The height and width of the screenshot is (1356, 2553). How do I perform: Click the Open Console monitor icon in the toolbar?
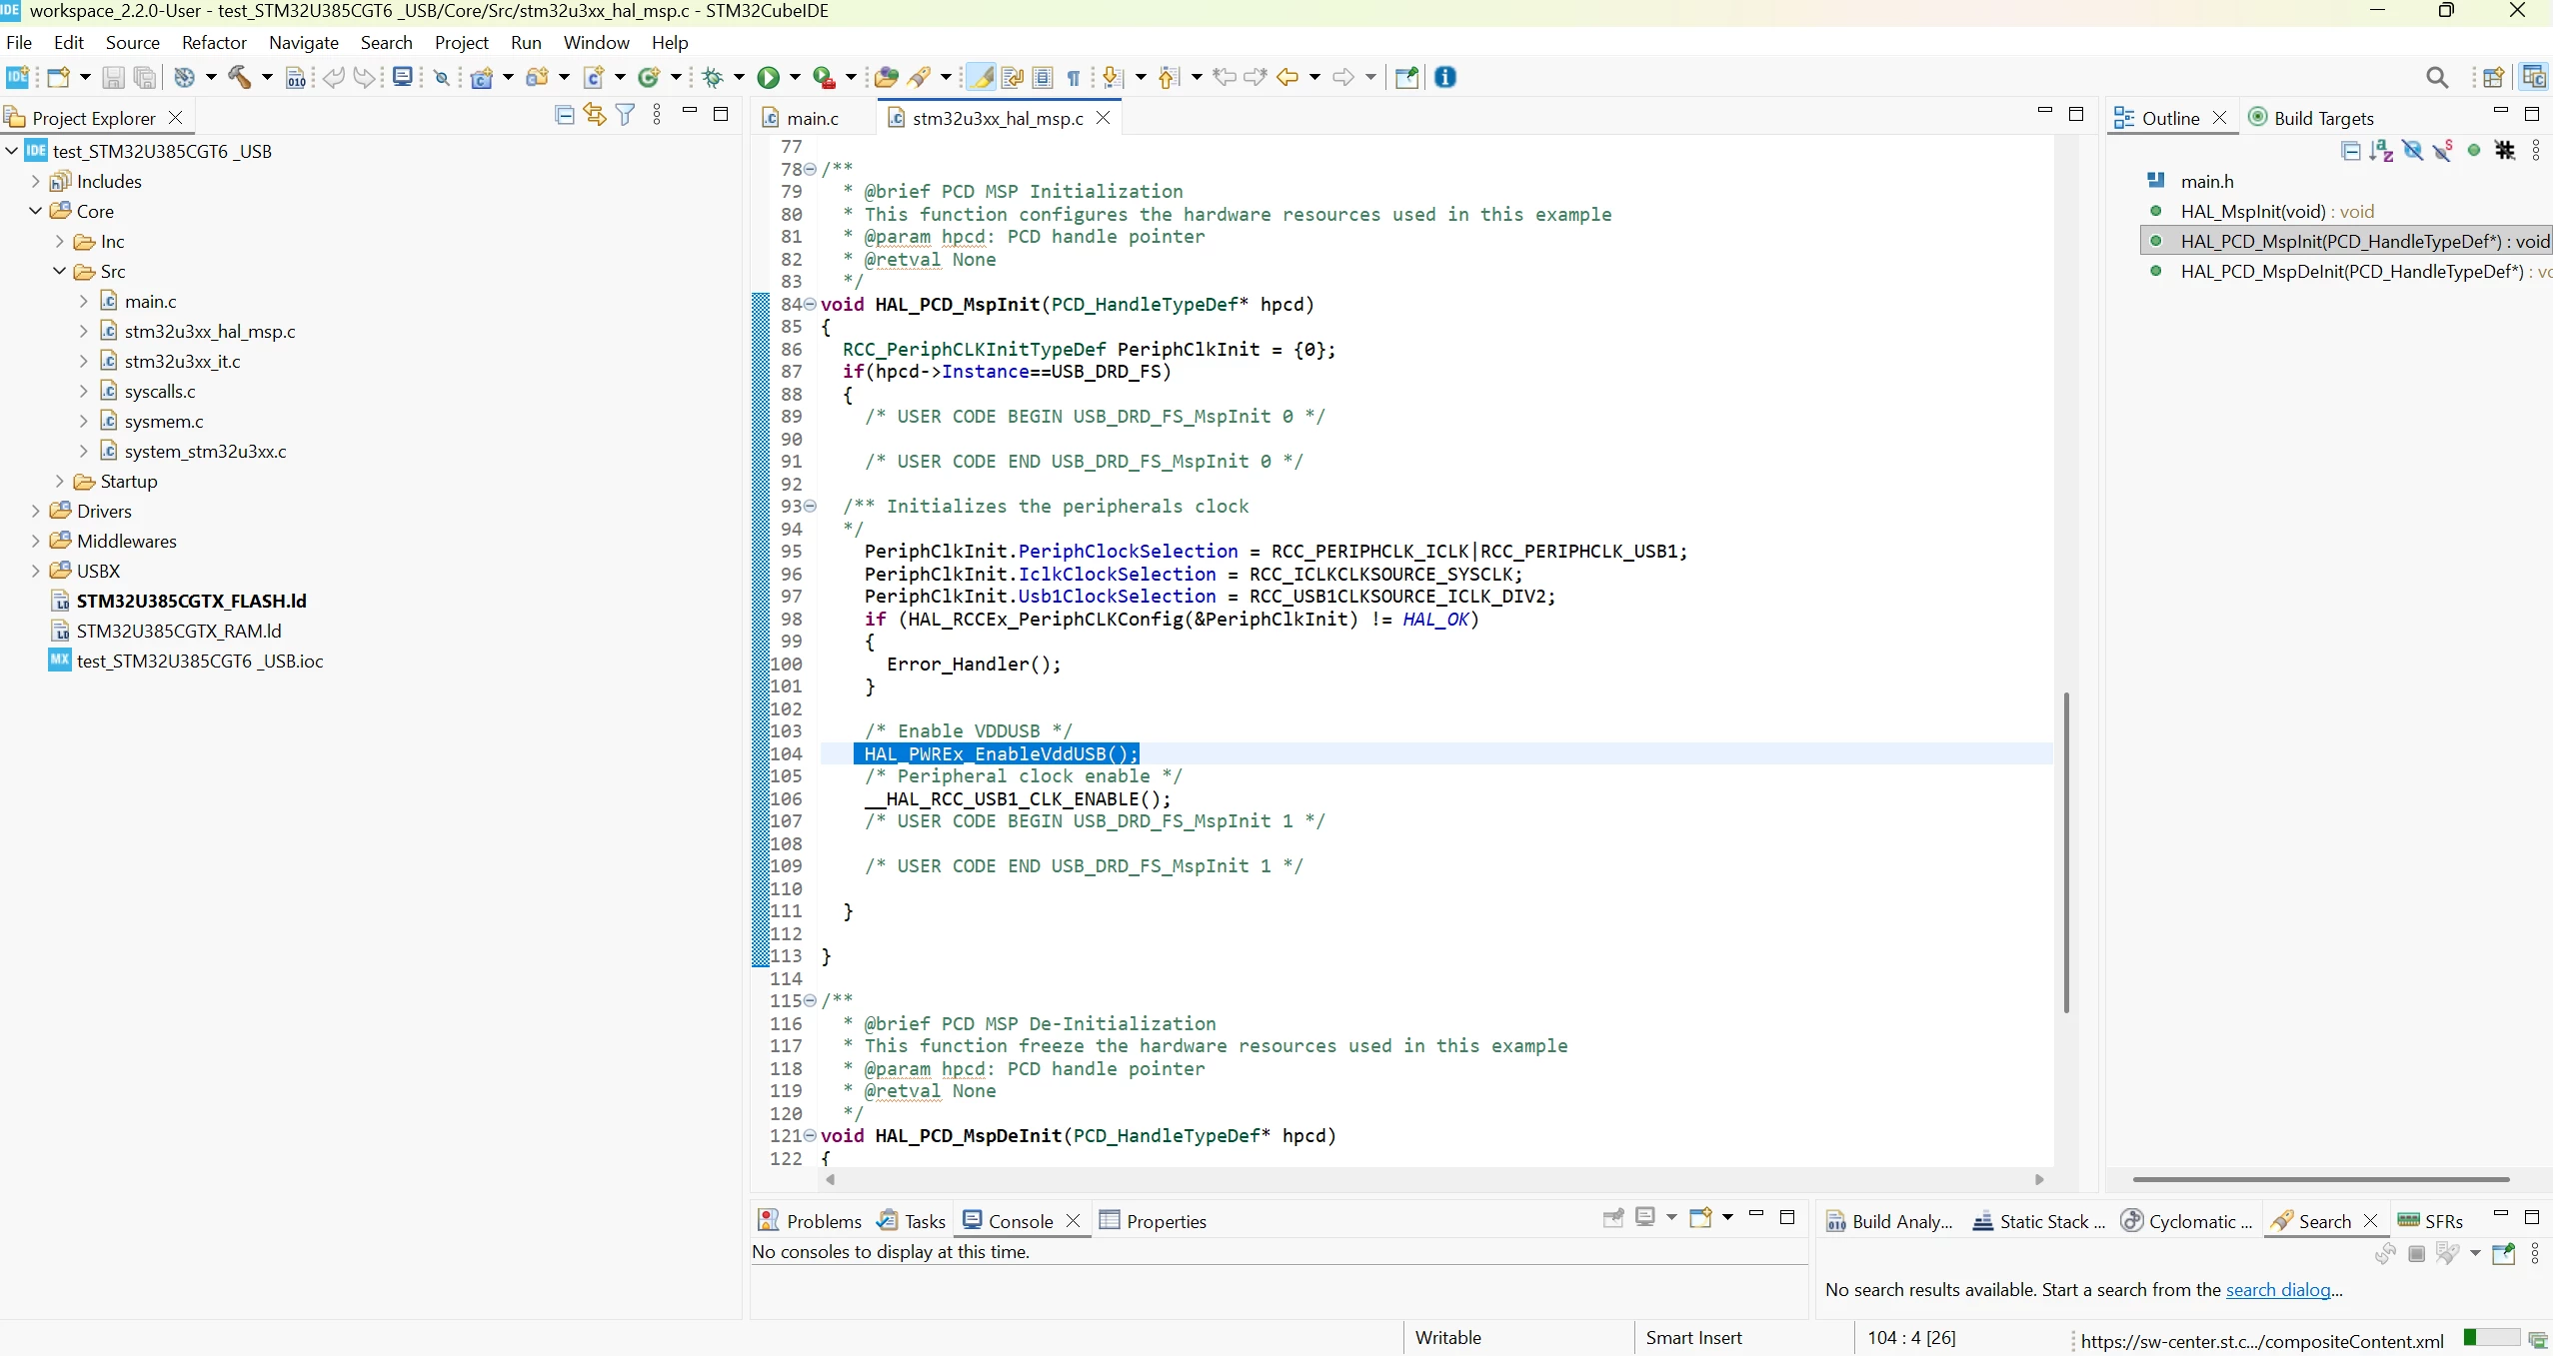click(x=403, y=77)
